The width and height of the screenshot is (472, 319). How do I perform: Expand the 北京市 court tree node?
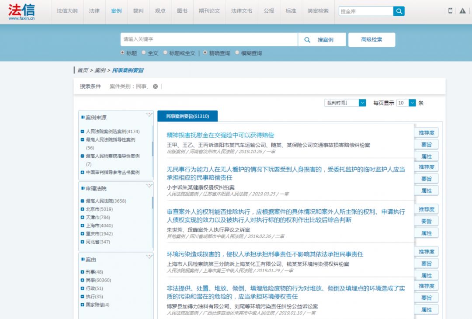83,209
